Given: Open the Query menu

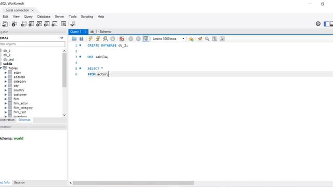Looking at the screenshot, I should (28, 17).
